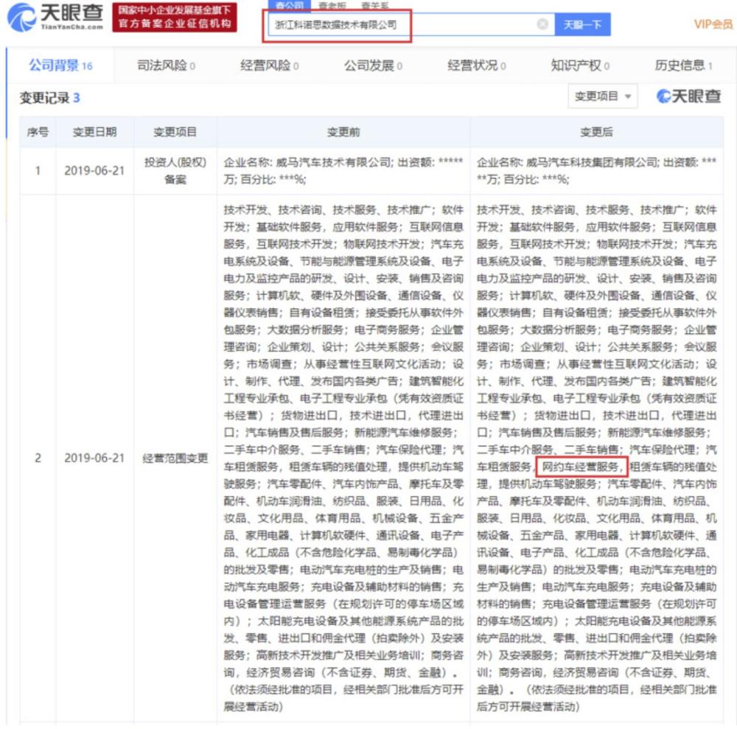Click the 天眼一下 search button
The height and width of the screenshot is (729, 737).
(x=582, y=24)
